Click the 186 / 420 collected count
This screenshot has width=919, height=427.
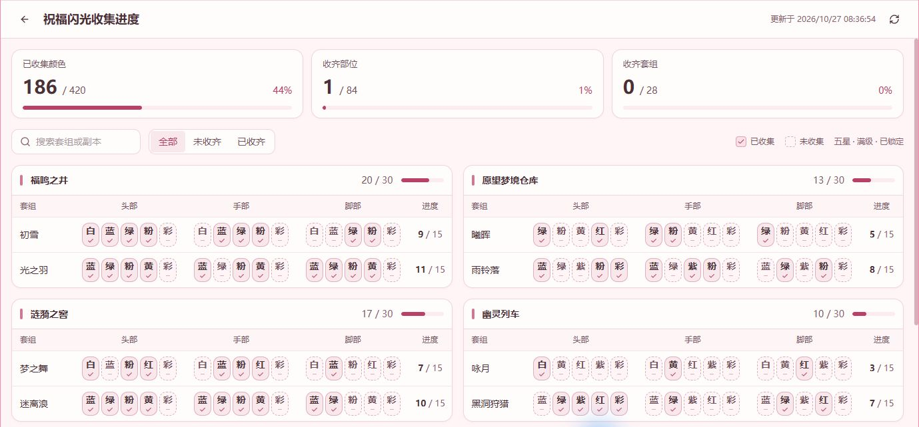tap(54, 87)
